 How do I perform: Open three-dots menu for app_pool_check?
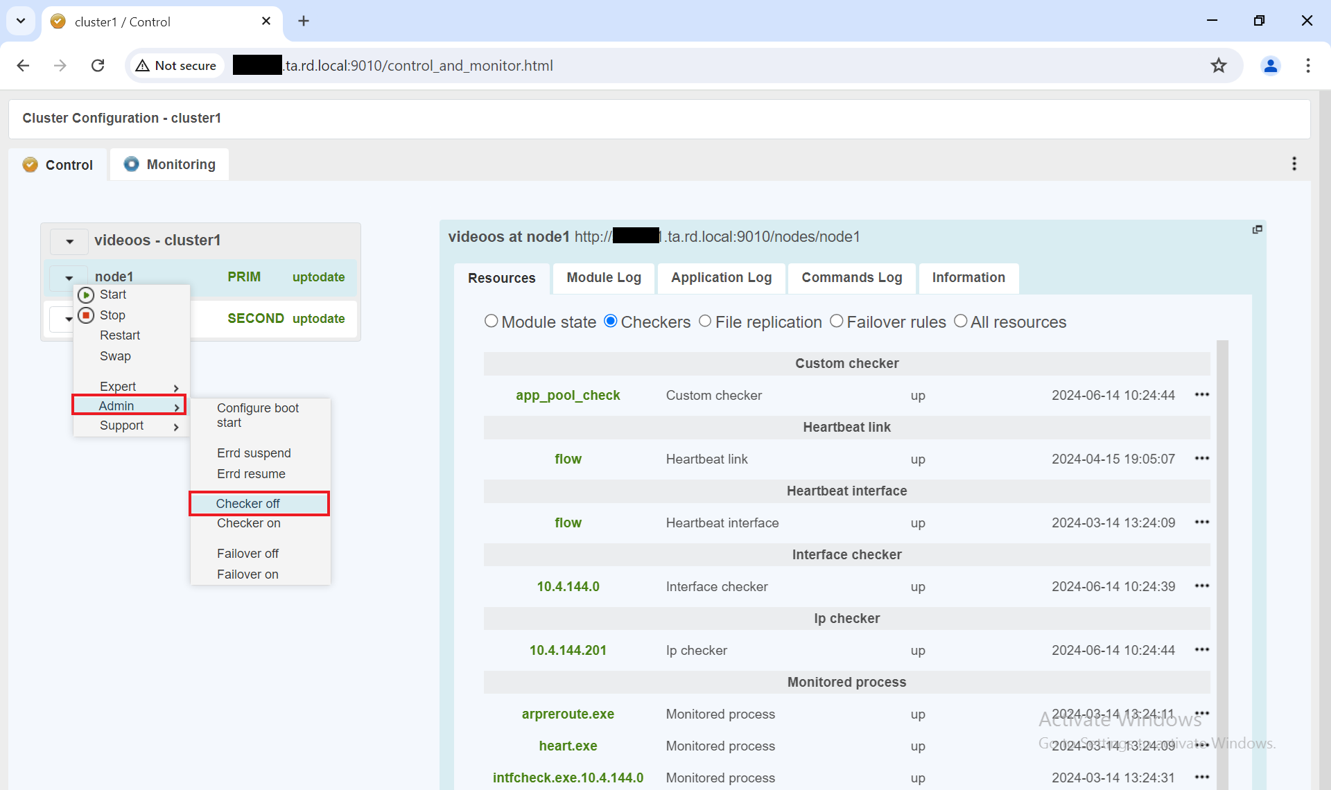(1201, 395)
